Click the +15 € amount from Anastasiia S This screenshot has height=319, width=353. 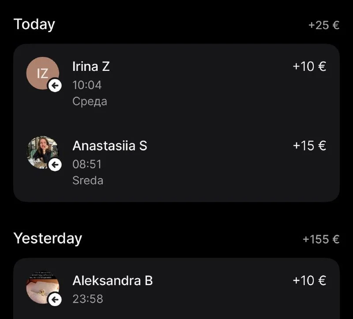click(309, 146)
